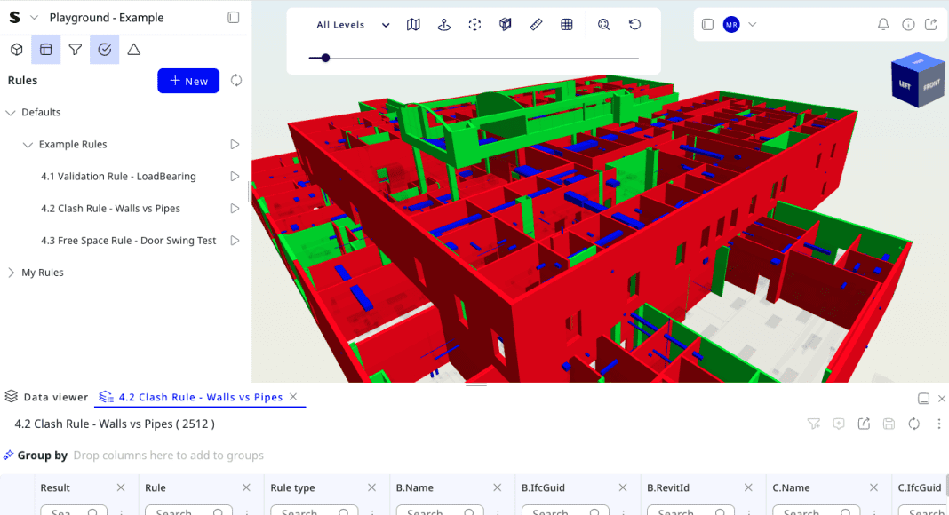949x515 pixels.
Task: Toggle the left sidebar panel visibility
Action: [x=233, y=18]
